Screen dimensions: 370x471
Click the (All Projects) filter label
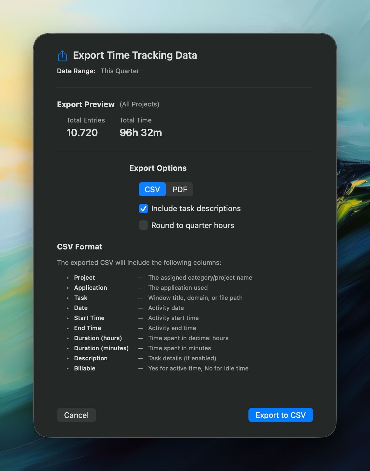pyautogui.click(x=139, y=104)
